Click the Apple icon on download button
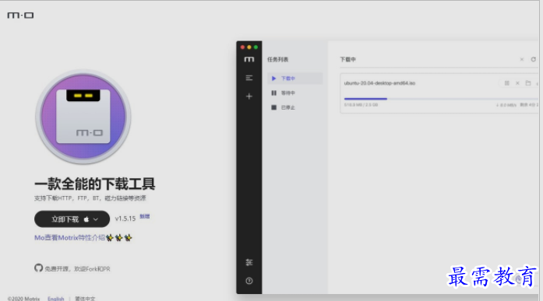The width and height of the screenshot is (543, 301). click(x=86, y=219)
